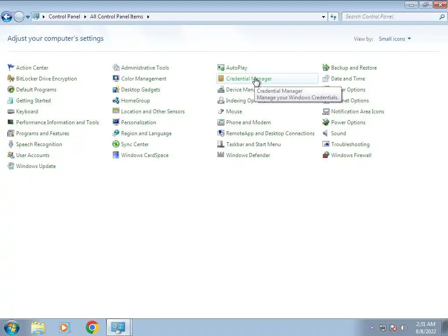
Task: Open the Mouse icon
Action: (221, 112)
